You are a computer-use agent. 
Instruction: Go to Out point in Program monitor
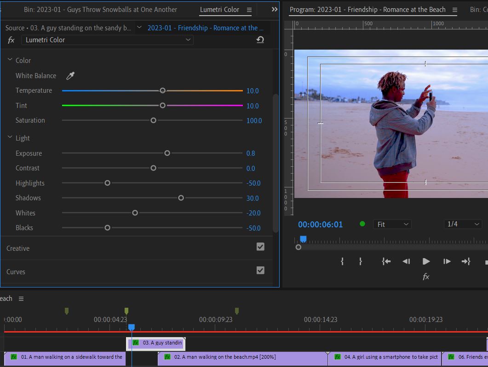pyautogui.click(x=466, y=261)
